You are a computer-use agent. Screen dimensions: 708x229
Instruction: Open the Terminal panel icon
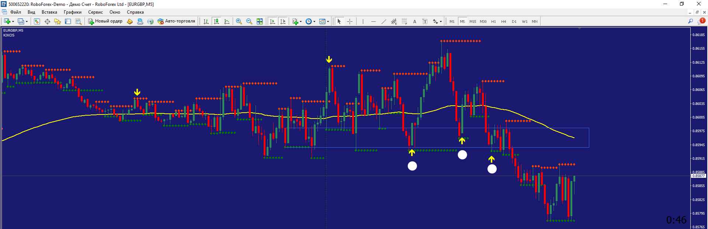[x=68, y=21]
